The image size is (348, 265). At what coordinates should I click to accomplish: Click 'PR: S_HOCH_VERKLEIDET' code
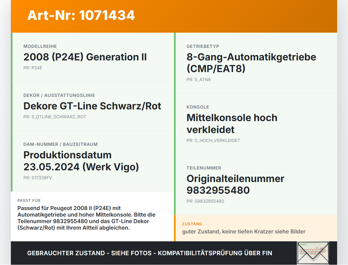[213, 140]
